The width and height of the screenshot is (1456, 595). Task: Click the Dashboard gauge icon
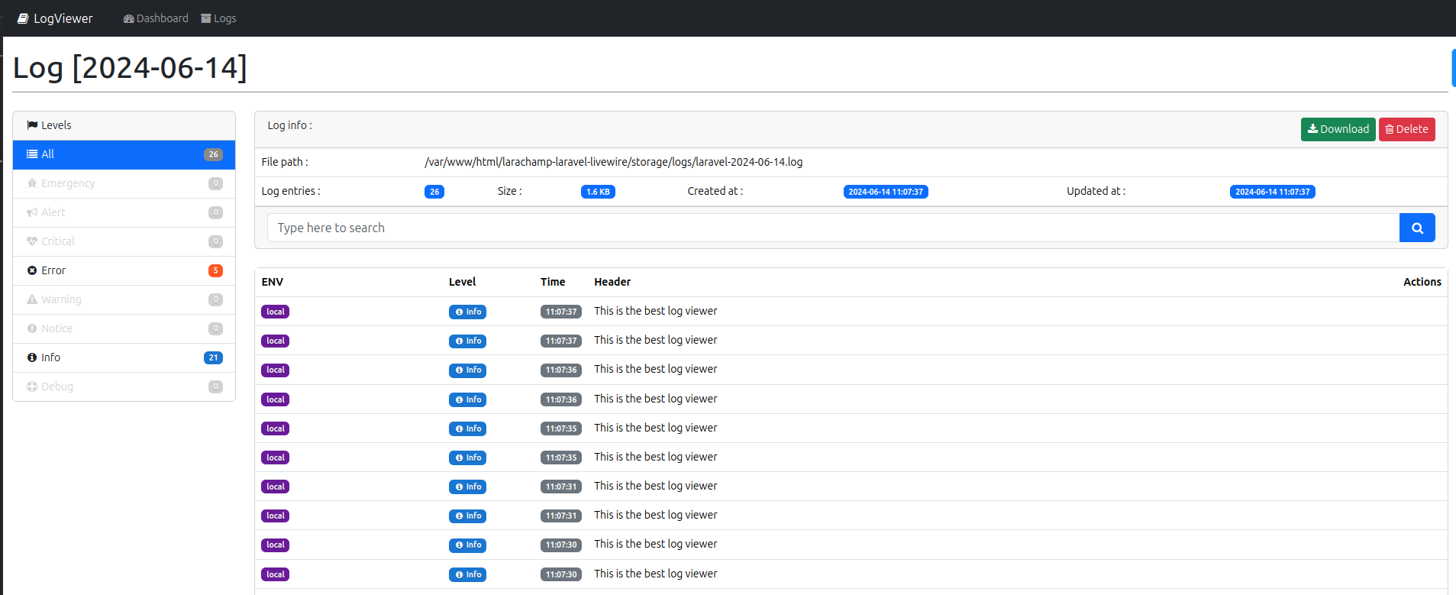128,18
